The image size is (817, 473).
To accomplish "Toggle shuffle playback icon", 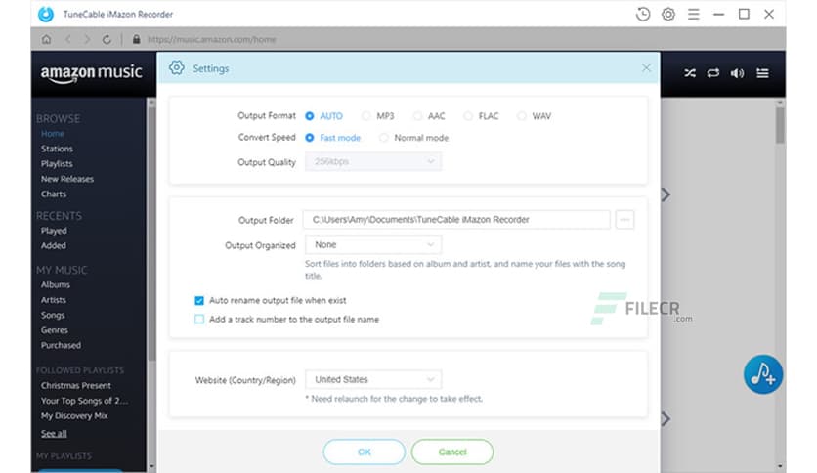I will pyautogui.click(x=690, y=73).
